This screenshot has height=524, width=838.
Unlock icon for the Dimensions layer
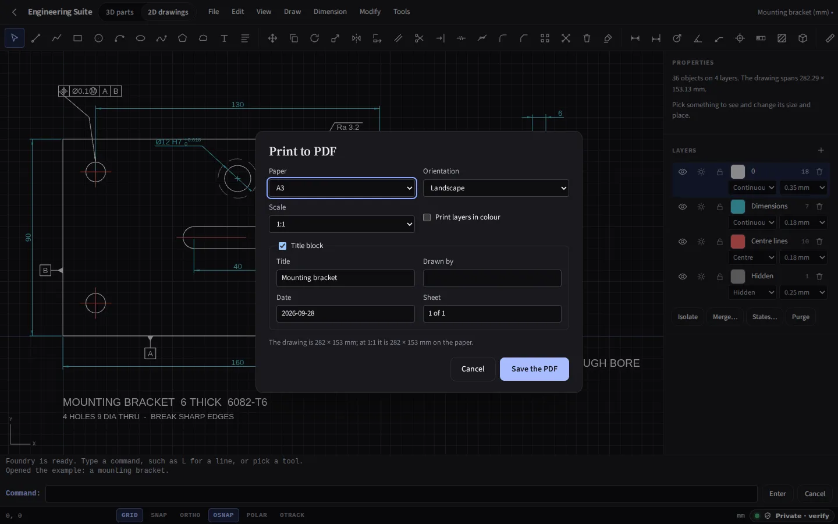pos(720,207)
